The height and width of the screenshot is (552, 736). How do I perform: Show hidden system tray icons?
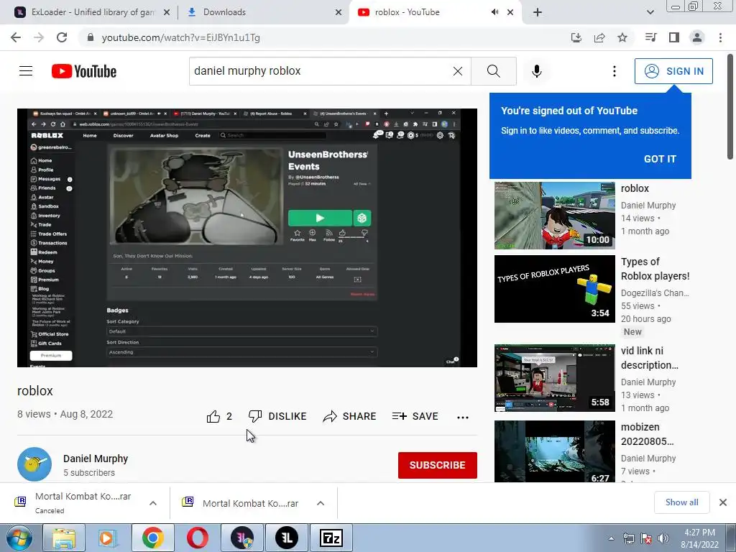pos(611,538)
